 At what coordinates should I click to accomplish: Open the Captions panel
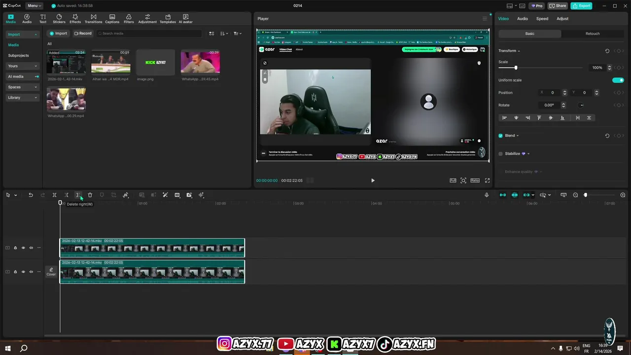click(112, 19)
